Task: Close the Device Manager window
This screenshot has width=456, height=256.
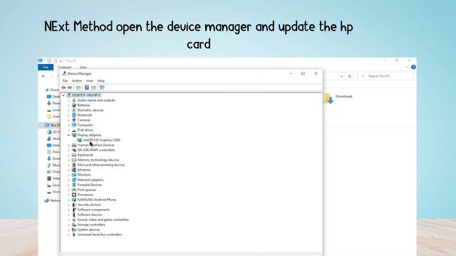Action: [x=316, y=73]
